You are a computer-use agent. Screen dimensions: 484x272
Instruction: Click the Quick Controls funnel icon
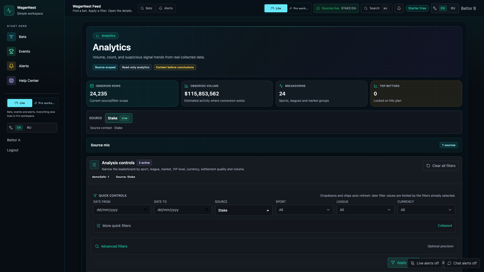point(95,196)
